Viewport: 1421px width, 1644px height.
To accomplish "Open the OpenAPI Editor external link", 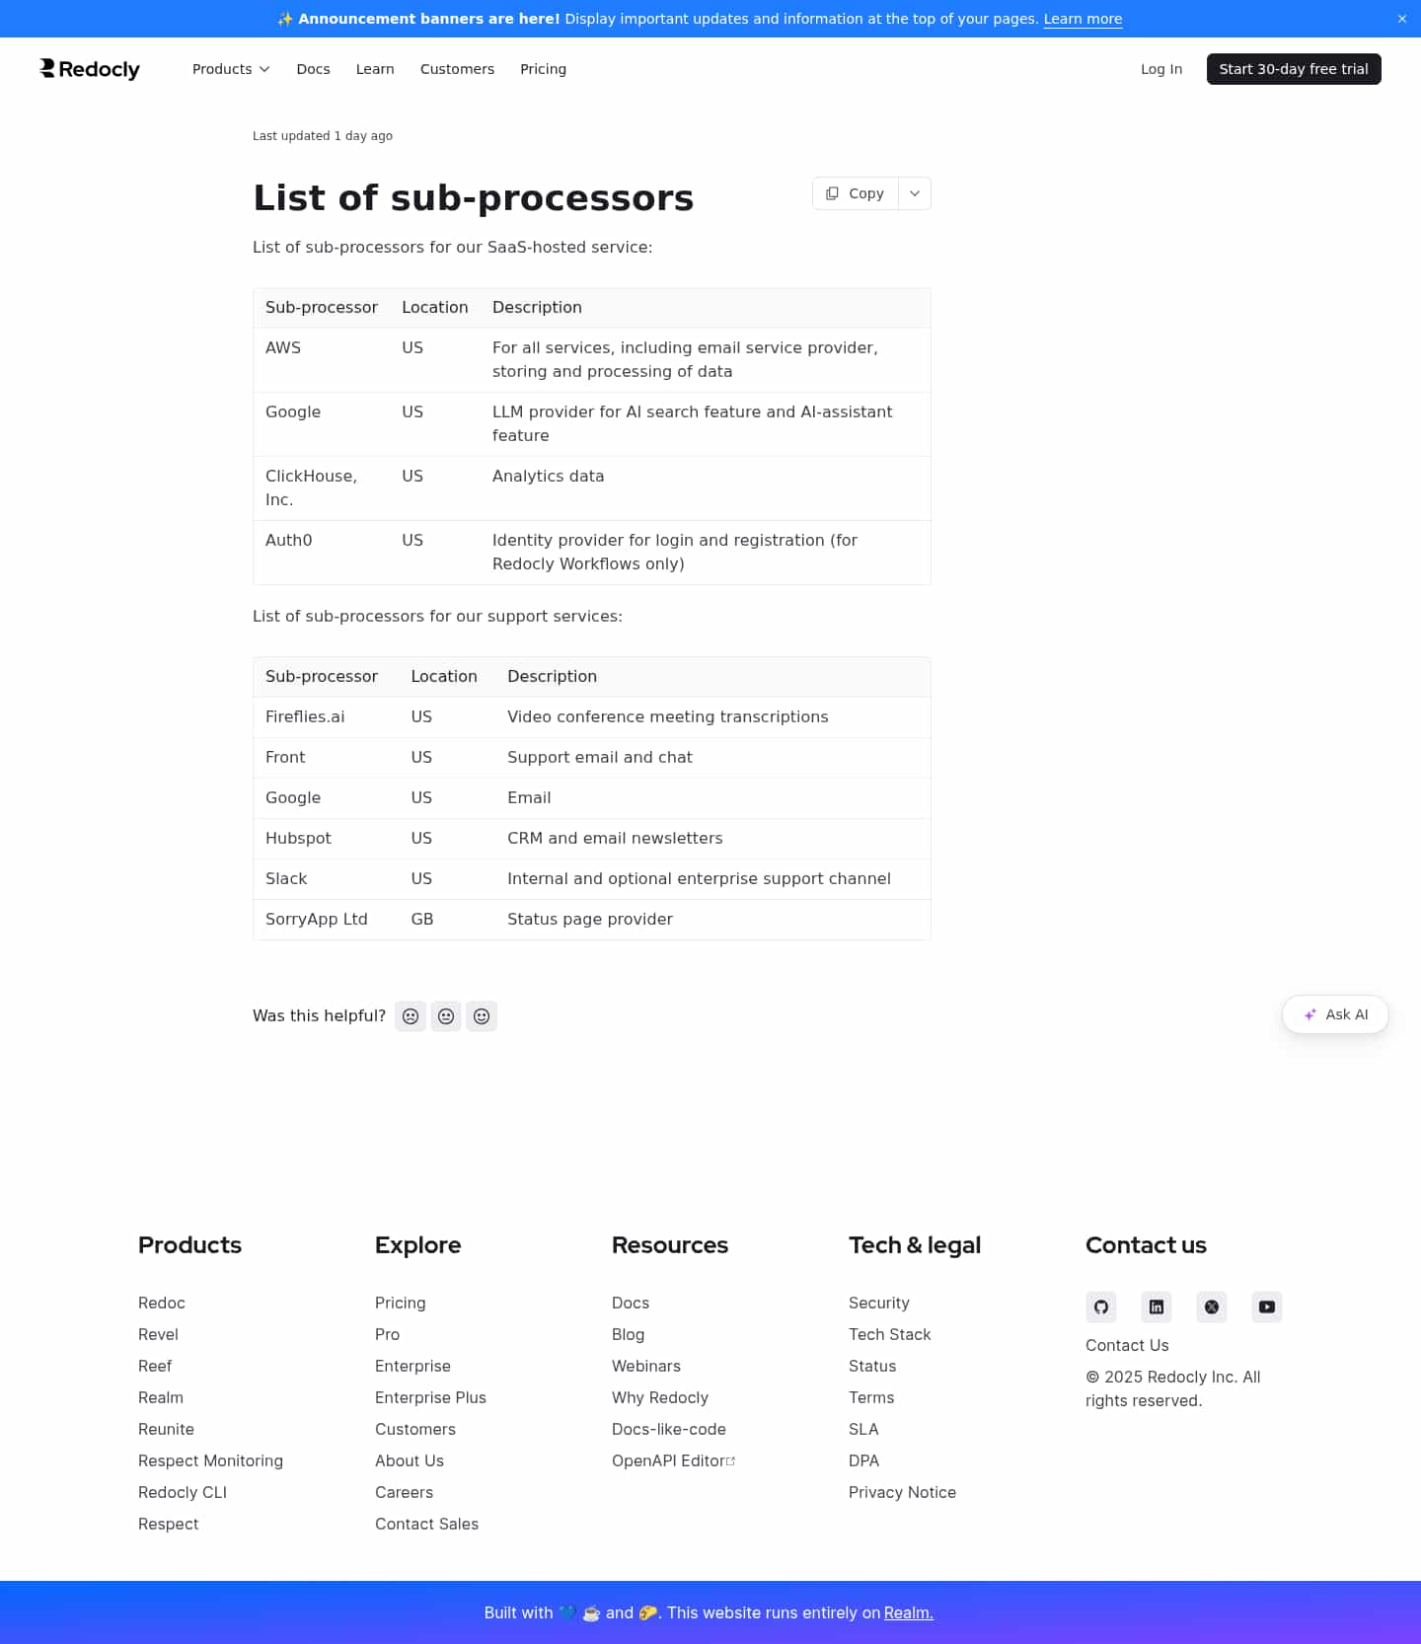I will tap(673, 1460).
